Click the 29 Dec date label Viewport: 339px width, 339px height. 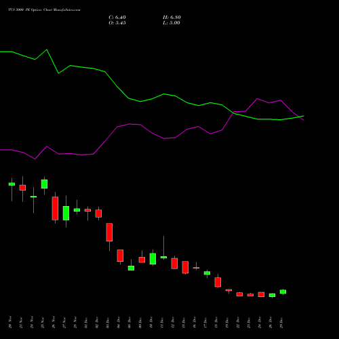coord(281,323)
